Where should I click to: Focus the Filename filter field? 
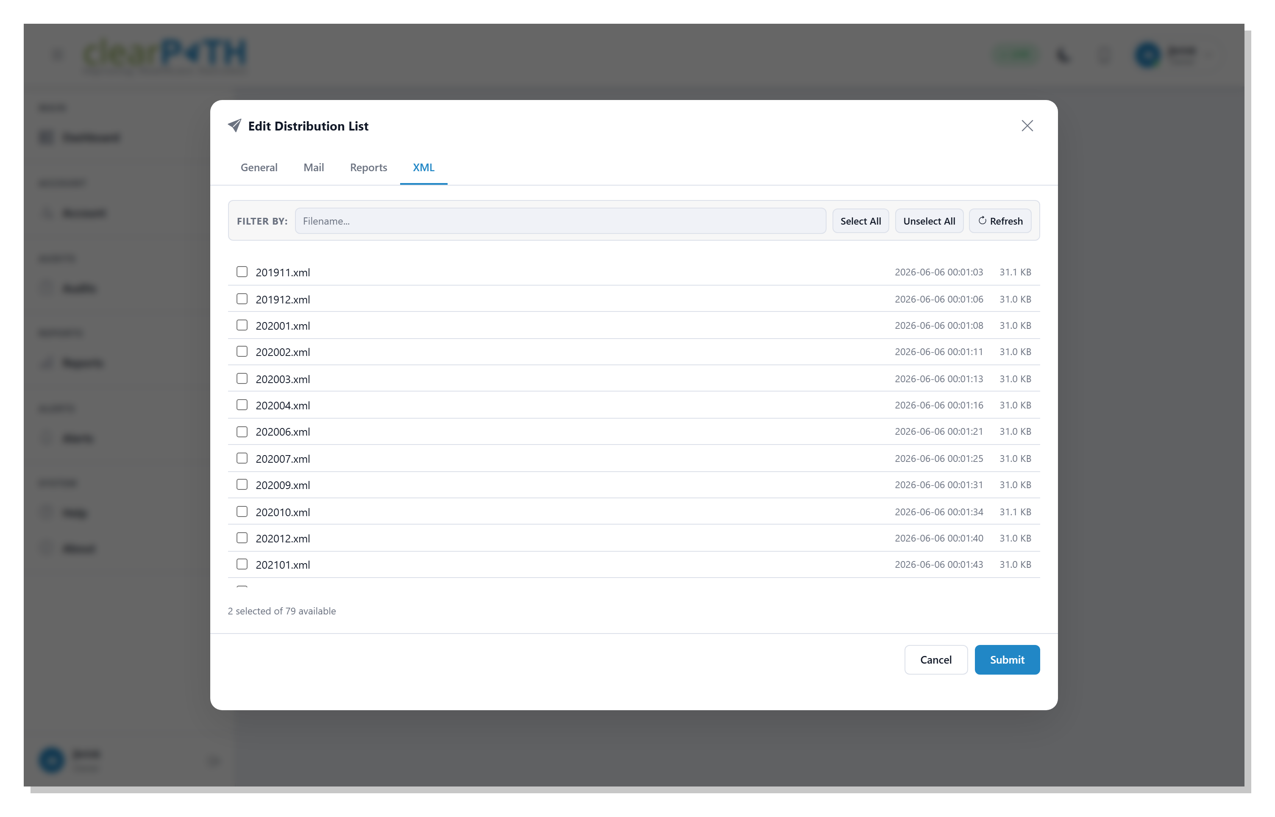click(x=560, y=221)
